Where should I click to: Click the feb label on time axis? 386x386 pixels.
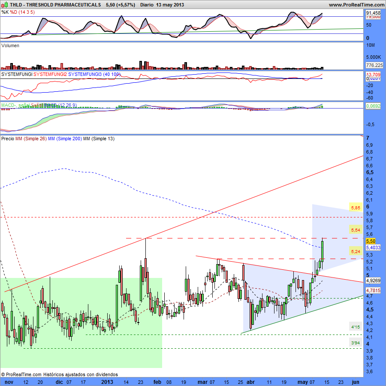click(x=157, y=382)
